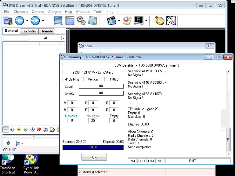Click the clapperboard recordings icon
The image size is (235, 176).
(112, 21)
